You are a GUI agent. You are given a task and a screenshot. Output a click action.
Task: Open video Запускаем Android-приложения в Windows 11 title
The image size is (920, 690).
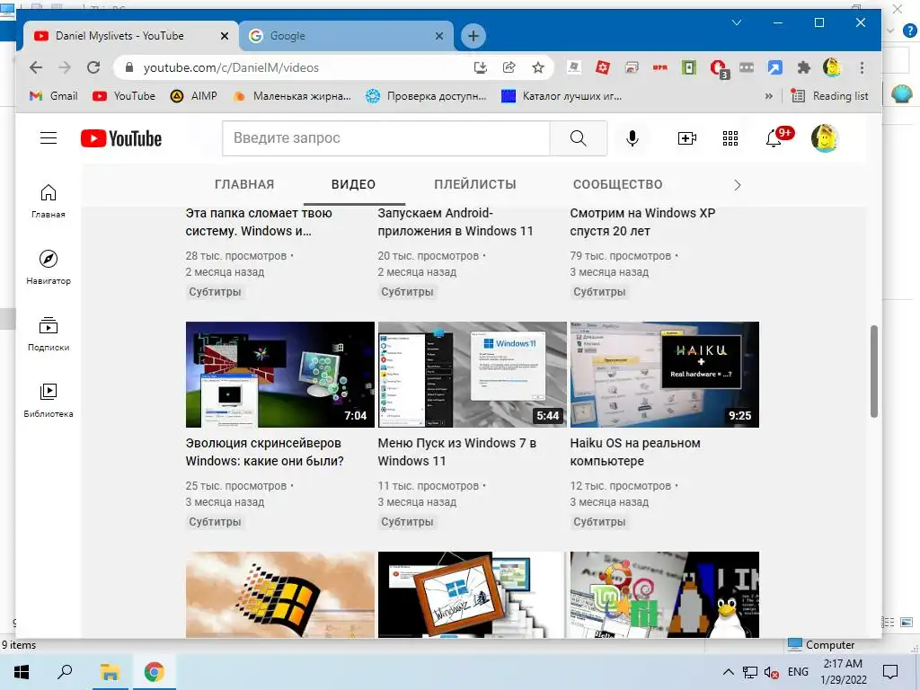[456, 222]
